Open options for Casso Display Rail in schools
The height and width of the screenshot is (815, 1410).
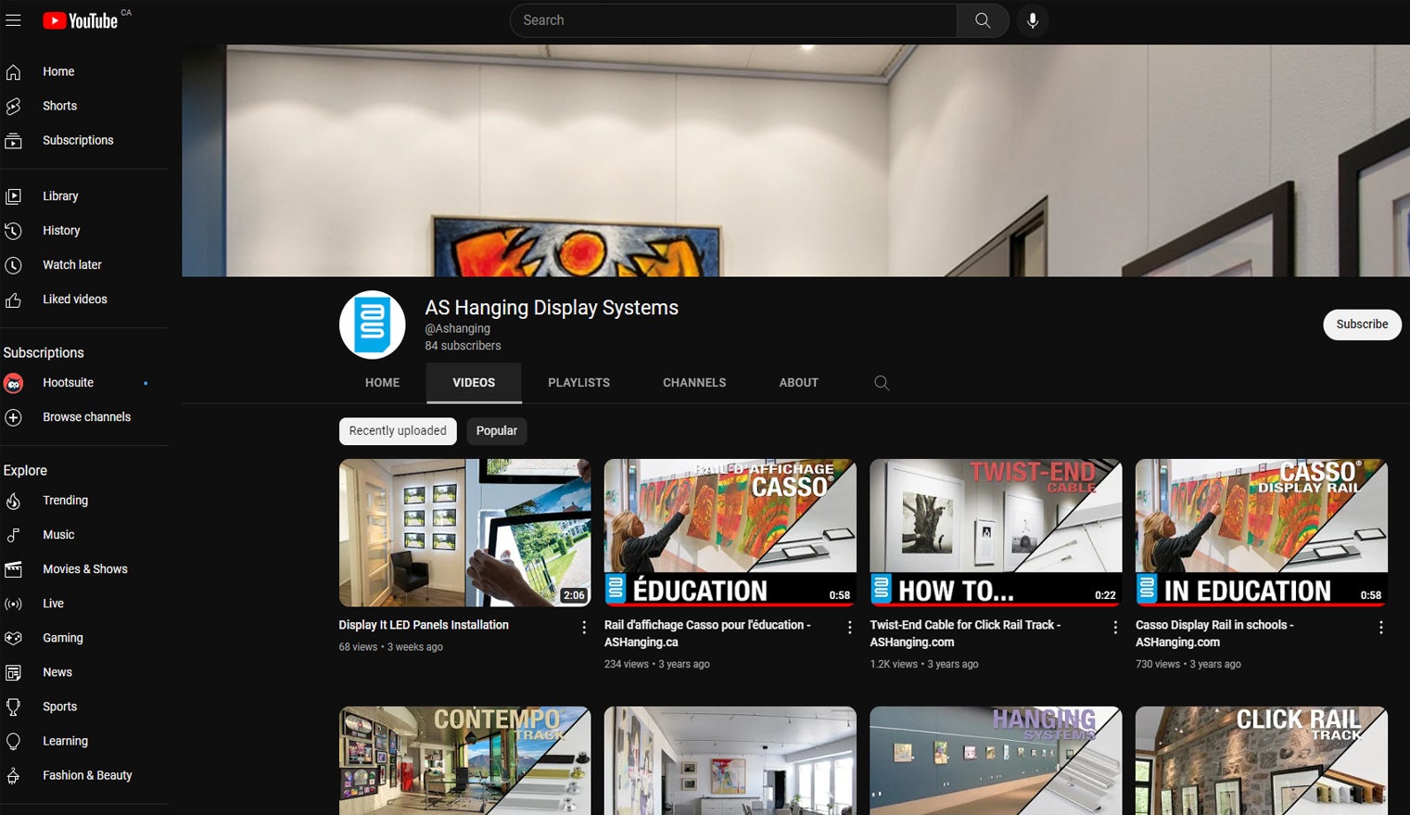[1381, 628]
